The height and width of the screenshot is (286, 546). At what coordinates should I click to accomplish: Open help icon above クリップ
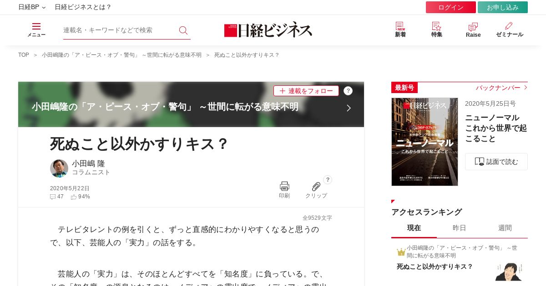point(328,180)
